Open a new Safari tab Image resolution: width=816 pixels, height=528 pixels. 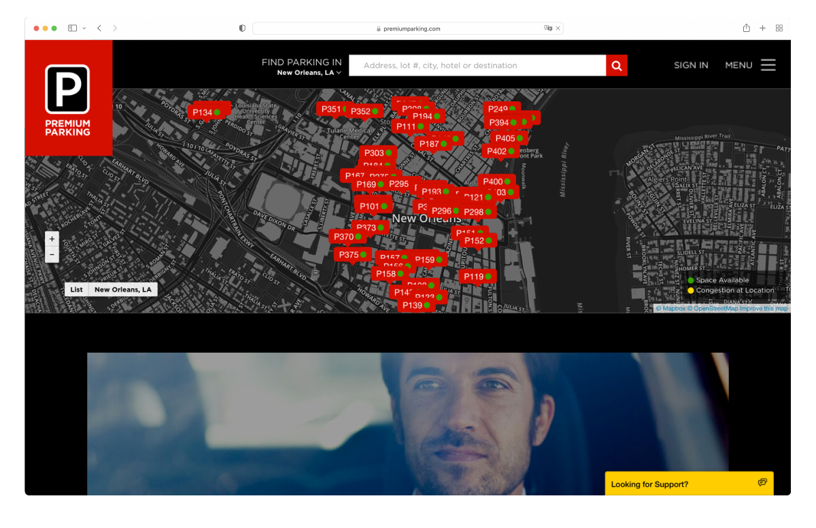762,29
